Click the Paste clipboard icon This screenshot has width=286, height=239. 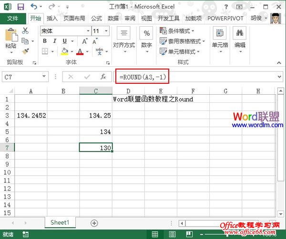pyautogui.click(x=11, y=35)
